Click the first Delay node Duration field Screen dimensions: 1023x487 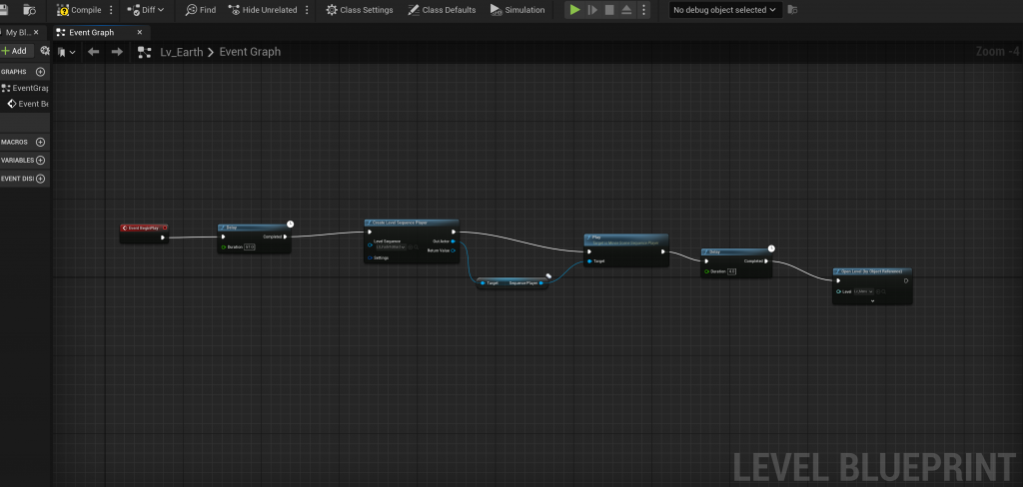249,247
